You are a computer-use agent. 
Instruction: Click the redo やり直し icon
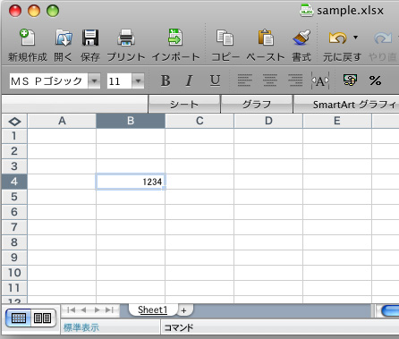383,38
